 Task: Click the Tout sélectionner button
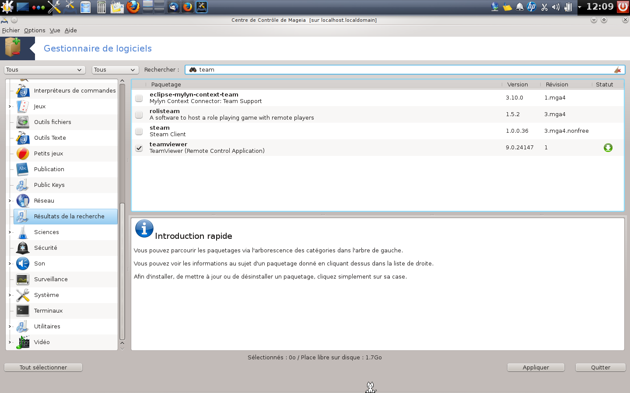pyautogui.click(x=43, y=367)
